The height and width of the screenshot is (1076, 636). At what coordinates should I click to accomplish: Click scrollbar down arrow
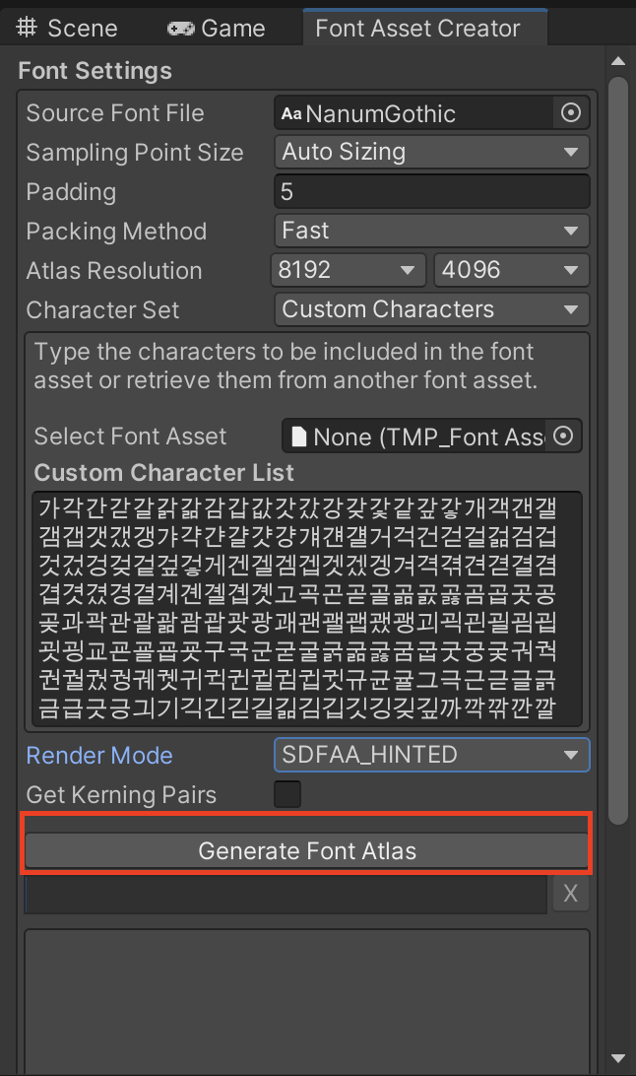618,1058
